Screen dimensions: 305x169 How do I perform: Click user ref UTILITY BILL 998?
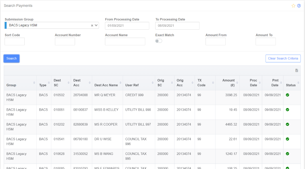[x=138, y=110]
